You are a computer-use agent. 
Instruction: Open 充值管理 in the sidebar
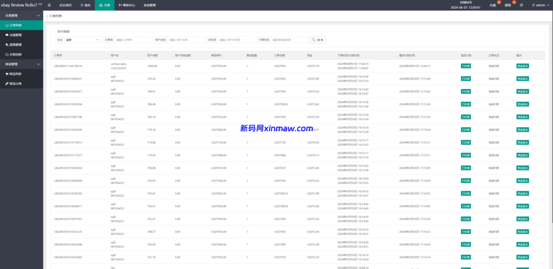click(x=22, y=35)
